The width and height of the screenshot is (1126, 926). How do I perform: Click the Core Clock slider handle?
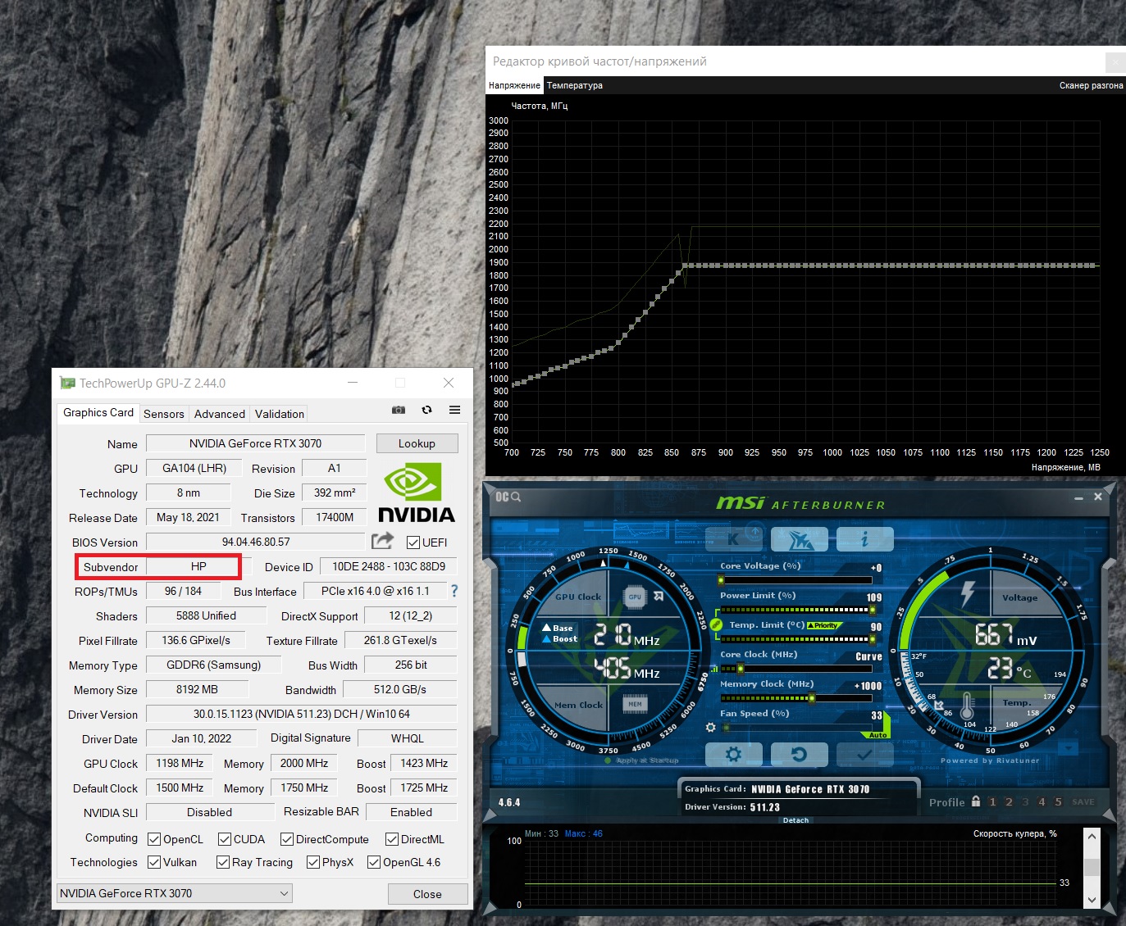pyautogui.click(x=741, y=669)
